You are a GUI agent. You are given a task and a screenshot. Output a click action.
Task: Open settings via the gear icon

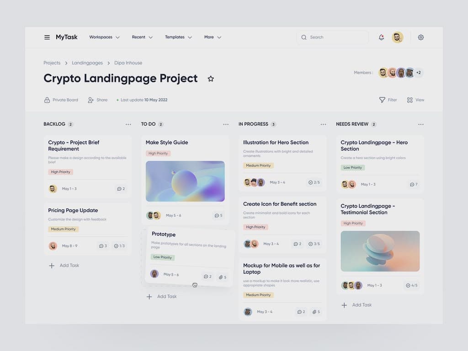coord(421,37)
